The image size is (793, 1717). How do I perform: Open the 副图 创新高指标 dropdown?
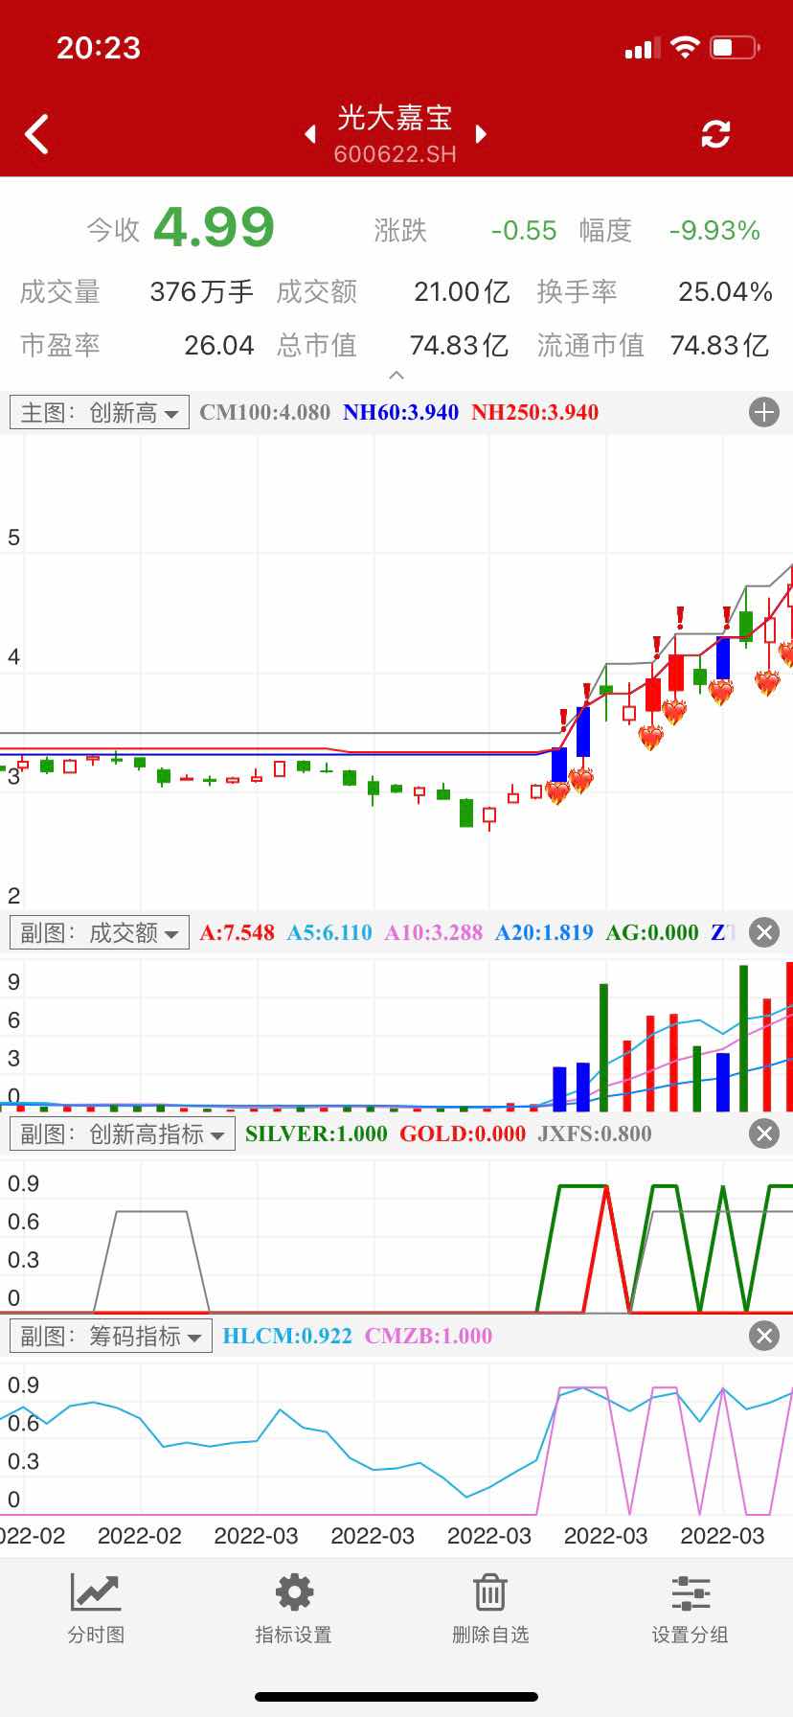pos(123,1133)
